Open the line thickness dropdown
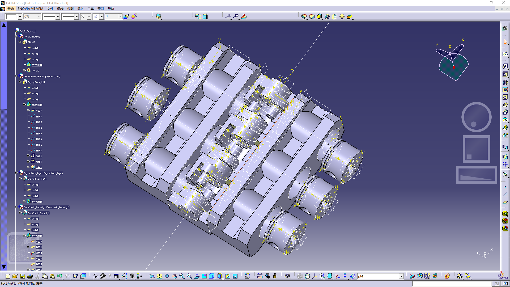The image size is (510, 287). pos(58,17)
